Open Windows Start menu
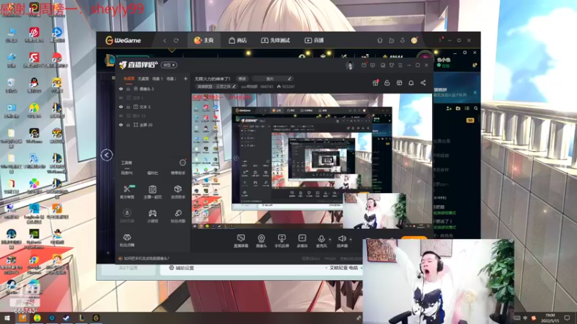Screen dimensions: 577x324 point(6,318)
